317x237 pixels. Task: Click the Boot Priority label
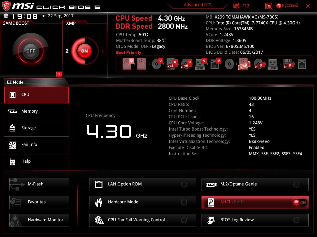pos(128,52)
